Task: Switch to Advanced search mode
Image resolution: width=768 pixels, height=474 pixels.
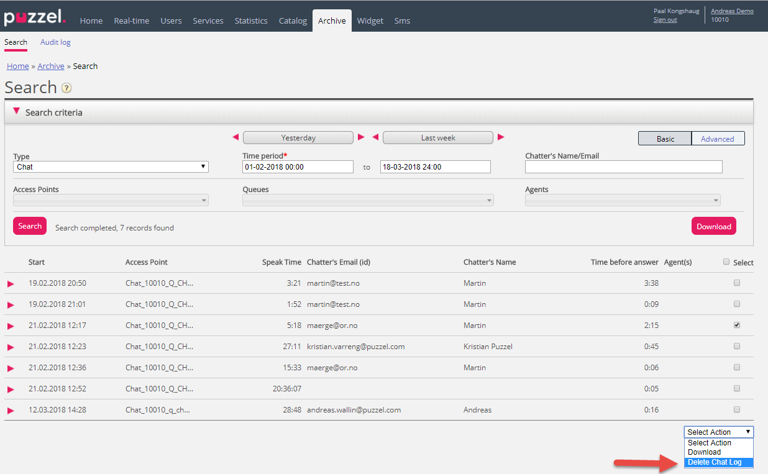Action: tap(717, 139)
